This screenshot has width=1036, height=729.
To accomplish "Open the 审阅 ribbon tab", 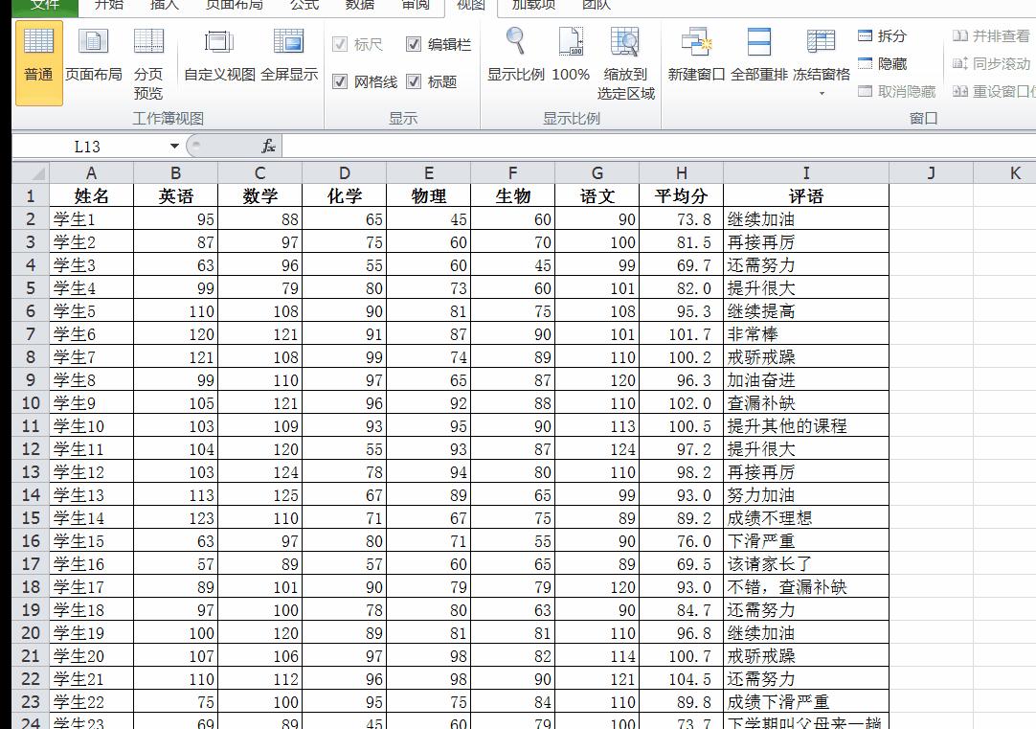I will tap(415, 7).
